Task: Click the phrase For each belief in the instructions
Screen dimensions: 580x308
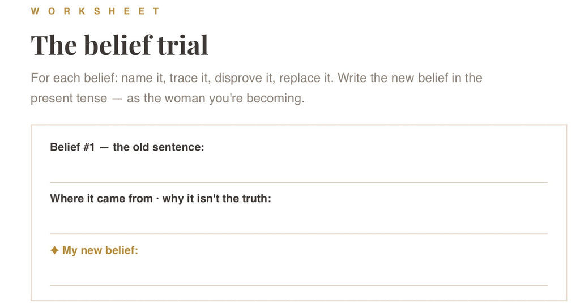Action: pos(74,78)
